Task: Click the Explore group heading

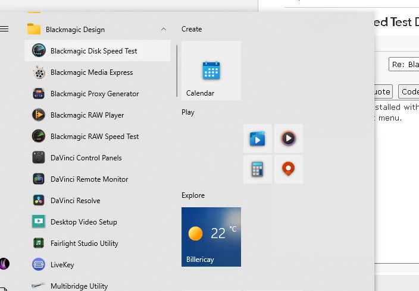Action: tap(193, 195)
